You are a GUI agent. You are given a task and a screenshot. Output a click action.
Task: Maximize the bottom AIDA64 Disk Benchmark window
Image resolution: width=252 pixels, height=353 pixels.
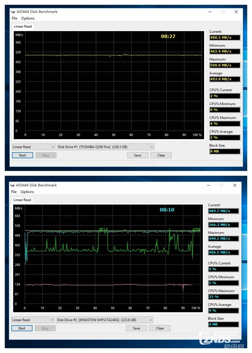(222, 185)
